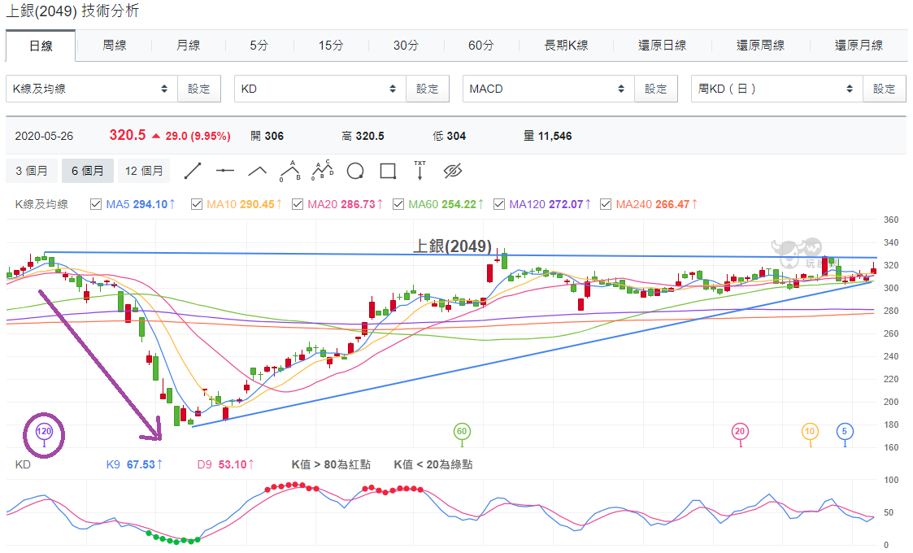Switch to the 還原月線 tab
The image size is (913, 553).
[x=859, y=45]
